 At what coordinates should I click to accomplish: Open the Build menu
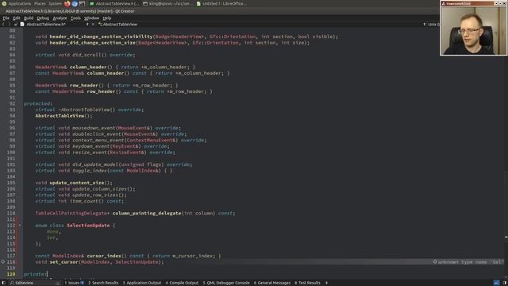point(29,18)
